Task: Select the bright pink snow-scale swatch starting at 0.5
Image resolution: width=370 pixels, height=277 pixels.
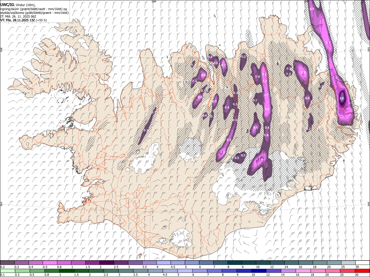Action: 50,263
